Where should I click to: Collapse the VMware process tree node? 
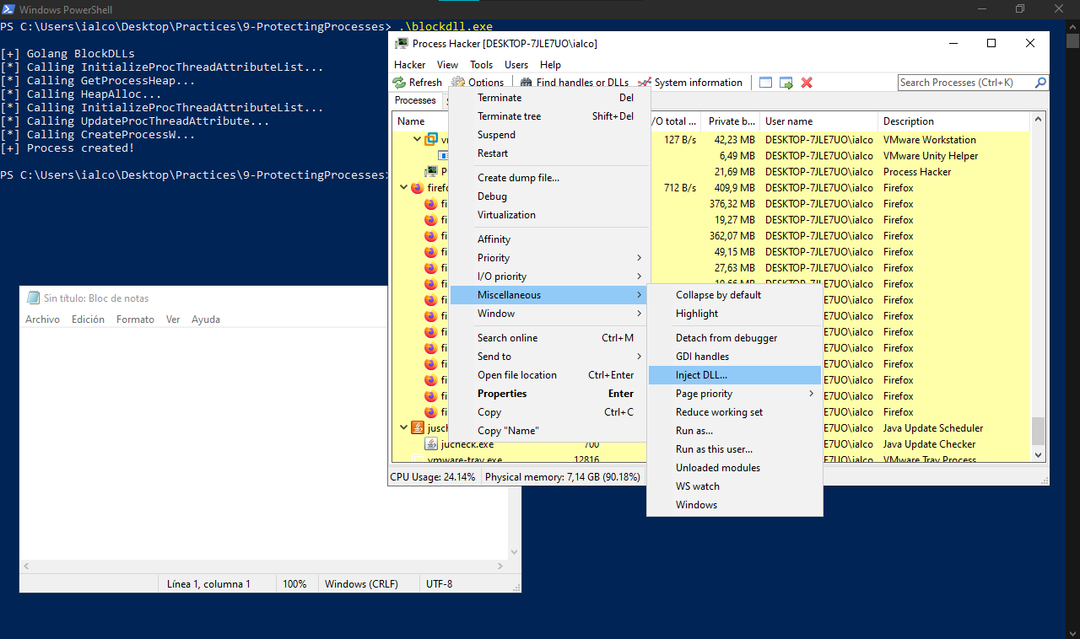click(417, 140)
